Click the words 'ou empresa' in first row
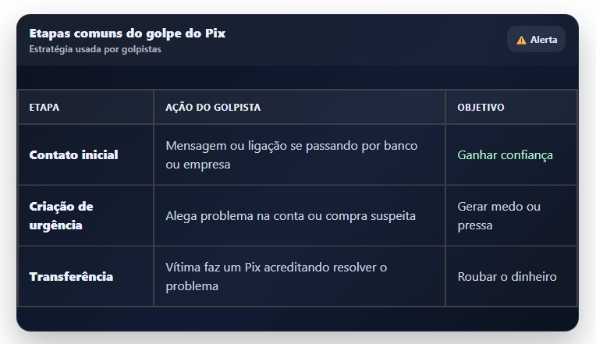This screenshot has height=344, width=596. click(197, 165)
